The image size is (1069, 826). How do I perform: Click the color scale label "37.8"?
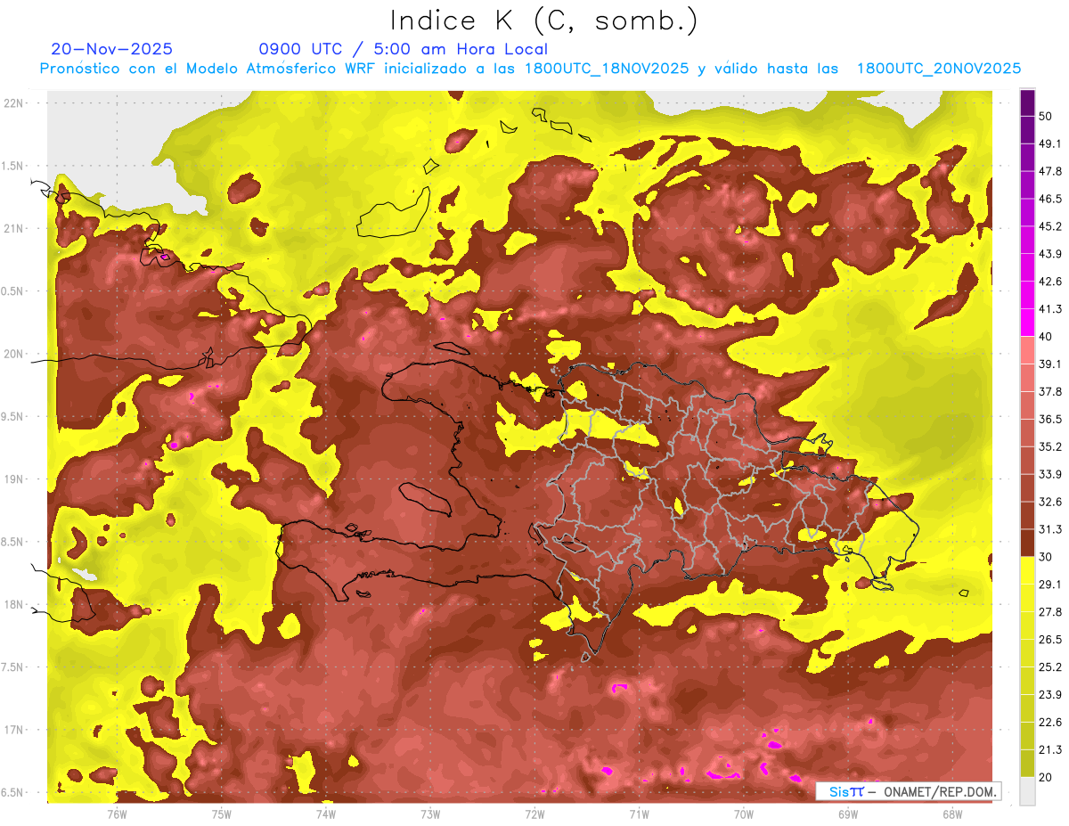point(1050,391)
